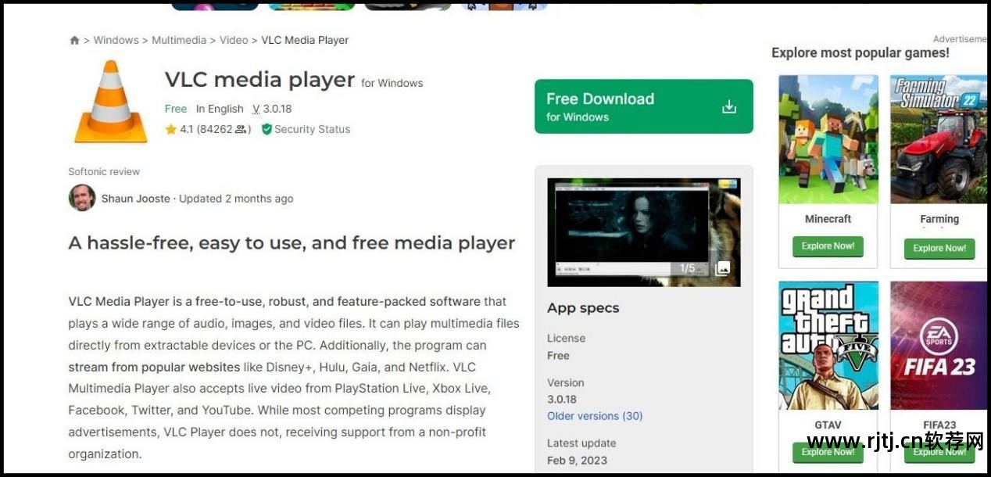Click the Free Download for Windows button

coord(644,106)
